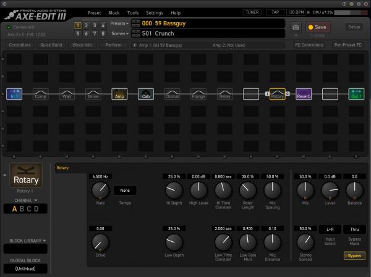Select the Rotary block in grid

pos(277,94)
